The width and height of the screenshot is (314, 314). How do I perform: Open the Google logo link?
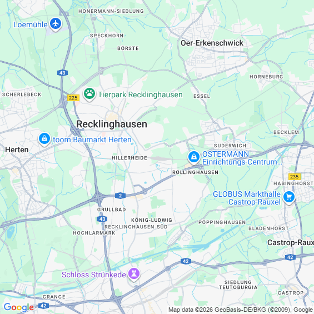tap(19, 307)
